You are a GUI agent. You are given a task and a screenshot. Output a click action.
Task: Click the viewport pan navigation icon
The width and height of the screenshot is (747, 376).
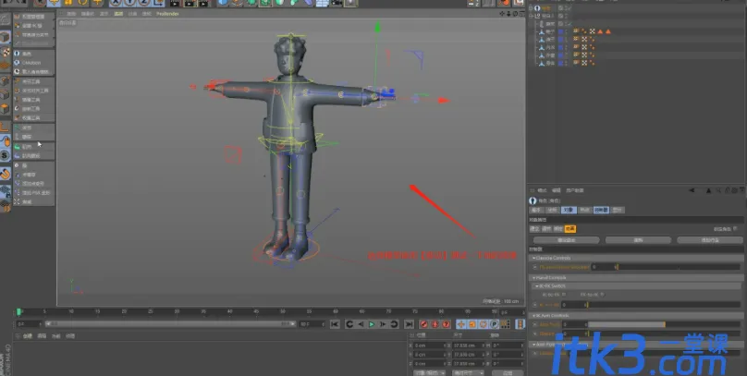pos(503,14)
